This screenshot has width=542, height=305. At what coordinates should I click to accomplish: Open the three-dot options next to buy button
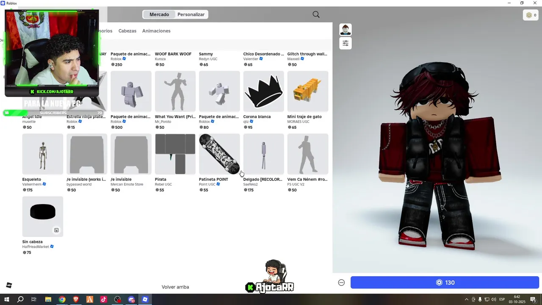pyautogui.click(x=341, y=283)
